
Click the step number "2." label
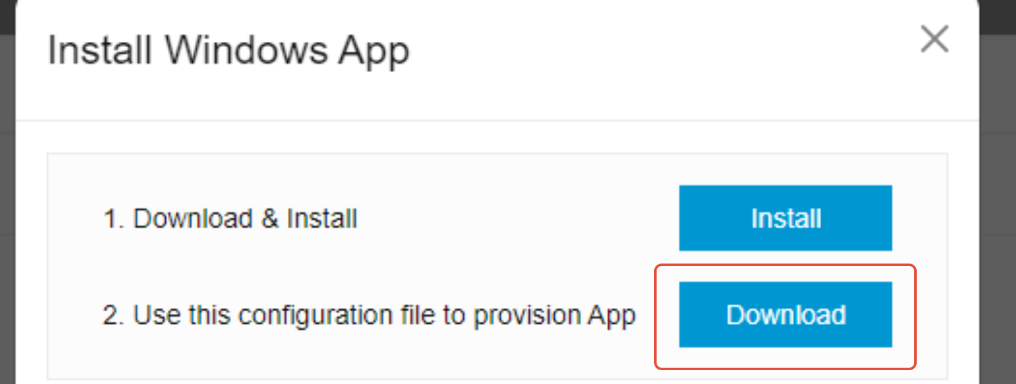114,315
